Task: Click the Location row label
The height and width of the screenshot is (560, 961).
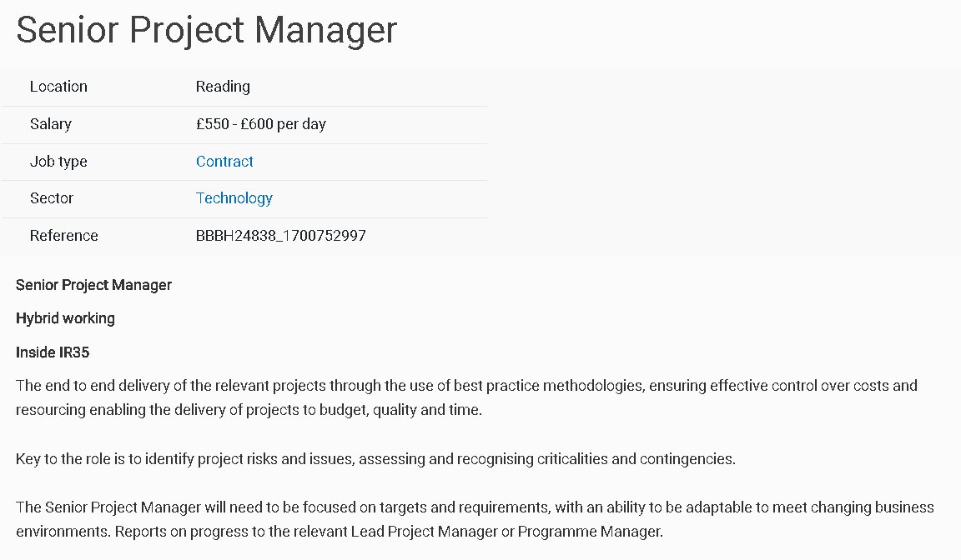Action: [x=59, y=87]
